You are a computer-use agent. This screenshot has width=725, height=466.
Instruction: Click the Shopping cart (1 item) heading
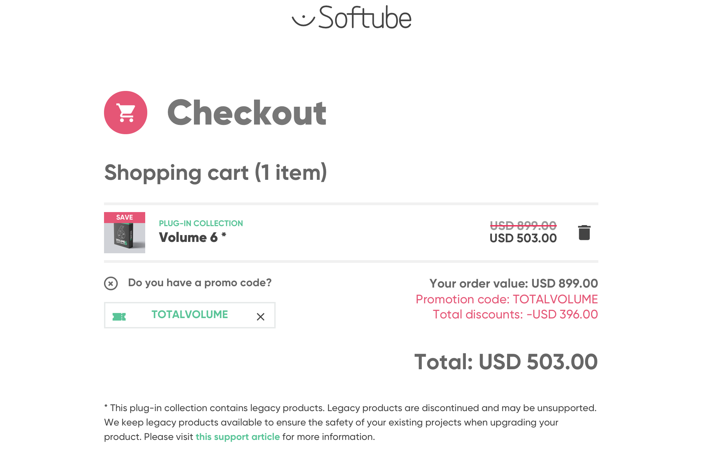point(216,172)
